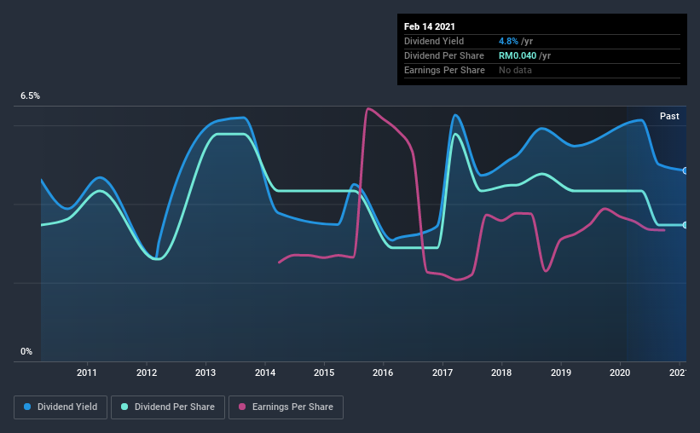Click the blue Dividend Yield legend dot
700x433 pixels.
(27, 407)
